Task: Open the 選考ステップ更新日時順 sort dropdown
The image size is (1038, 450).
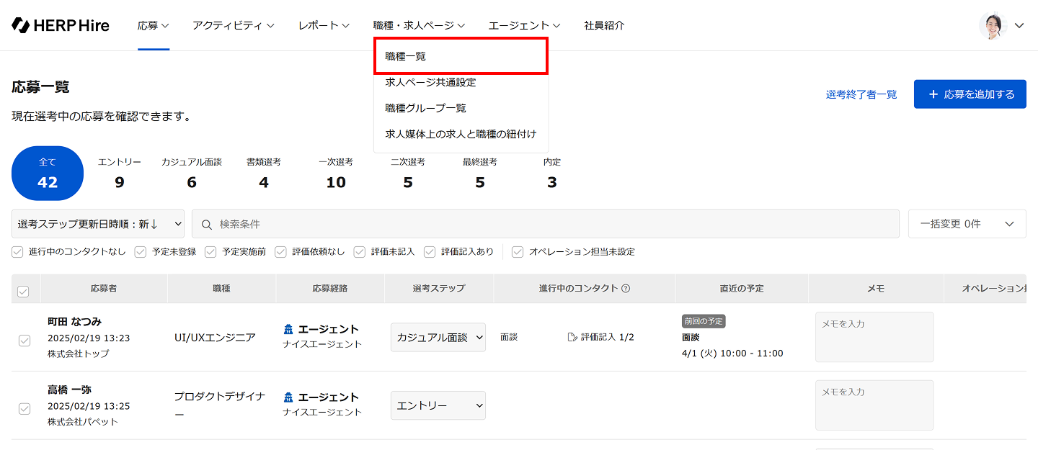Action: click(98, 224)
